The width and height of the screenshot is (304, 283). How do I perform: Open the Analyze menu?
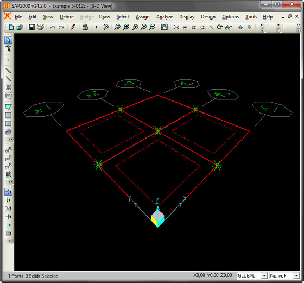coord(164,17)
